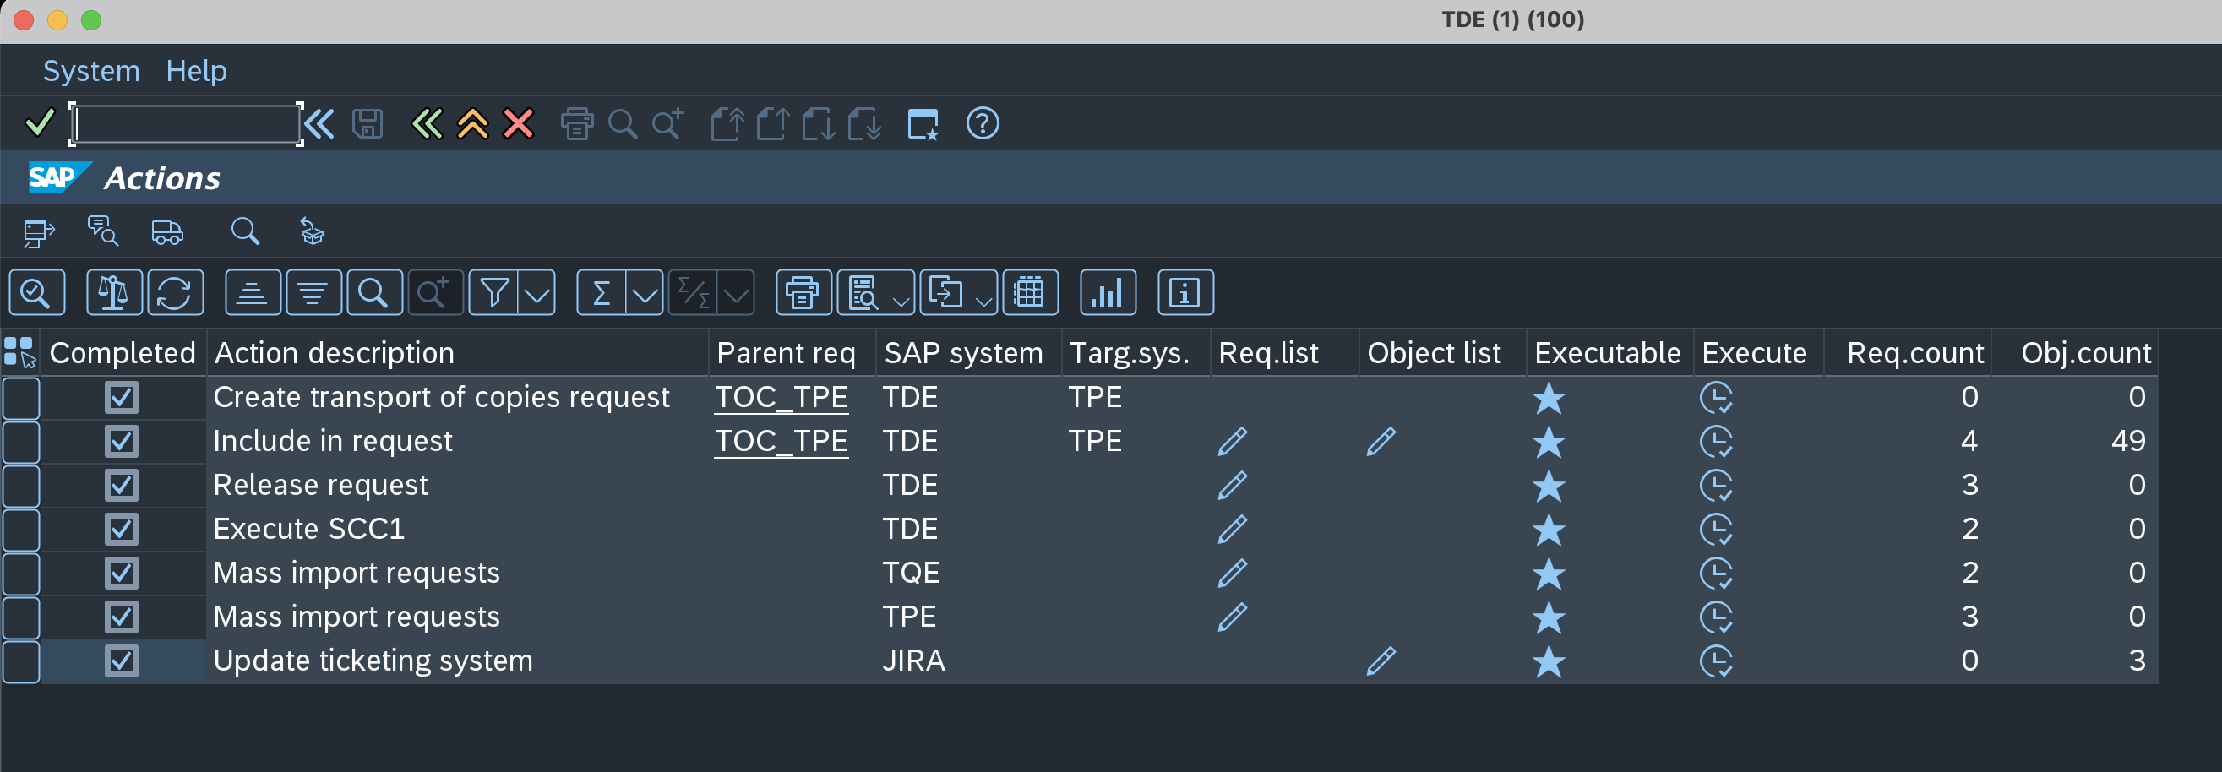Click the ALV Print icon
Viewport: 2222px width, 772px height.
coord(803,293)
